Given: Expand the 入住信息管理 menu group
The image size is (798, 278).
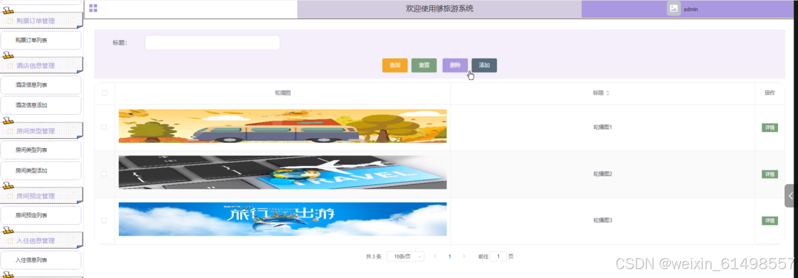Looking at the screenshot, I should [41, 241].
